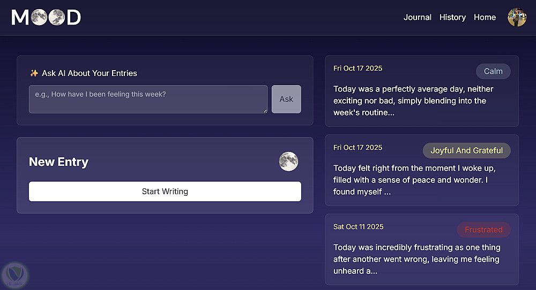The image size is (536, 290).
Task: Click the New Entry heading
Action: (58, 162)
